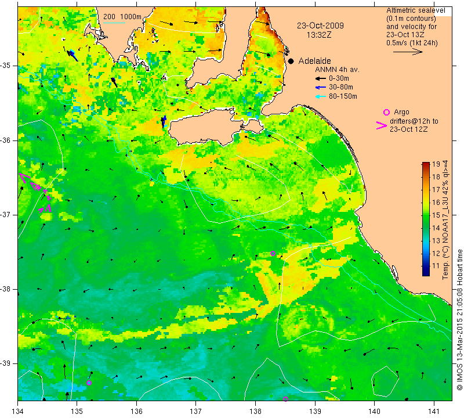464x418 pixels.
Task: Click the 'Argo' legend label
Action: pos(401,112)
